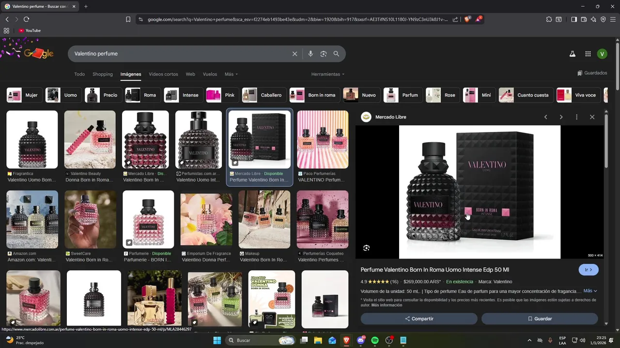Open Brave wallet icon
This screenshot has height=348, width=620.
point(584,19)
